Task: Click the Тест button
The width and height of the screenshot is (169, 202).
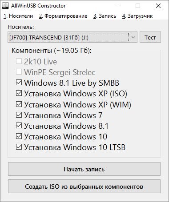Action: (150, 37)
